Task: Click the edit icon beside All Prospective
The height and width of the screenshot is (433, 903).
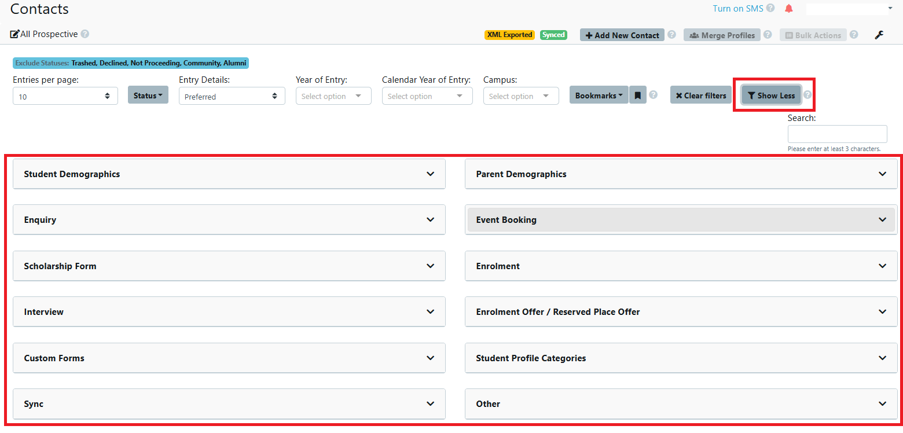Action: [x=15, y=34]
